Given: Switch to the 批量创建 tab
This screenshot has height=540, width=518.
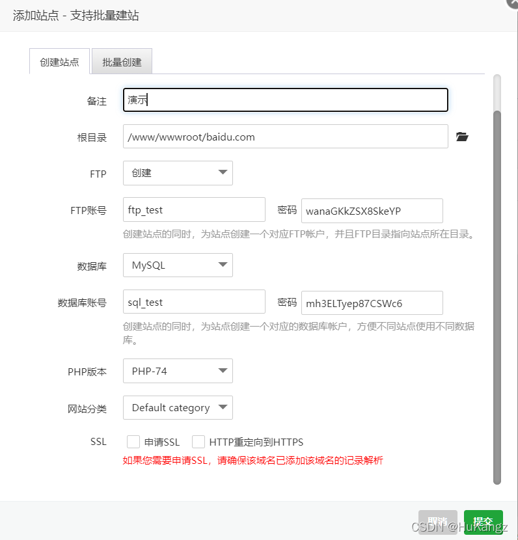Looking at the screenshot, I should pyautogui.click(x=122, y=62).
